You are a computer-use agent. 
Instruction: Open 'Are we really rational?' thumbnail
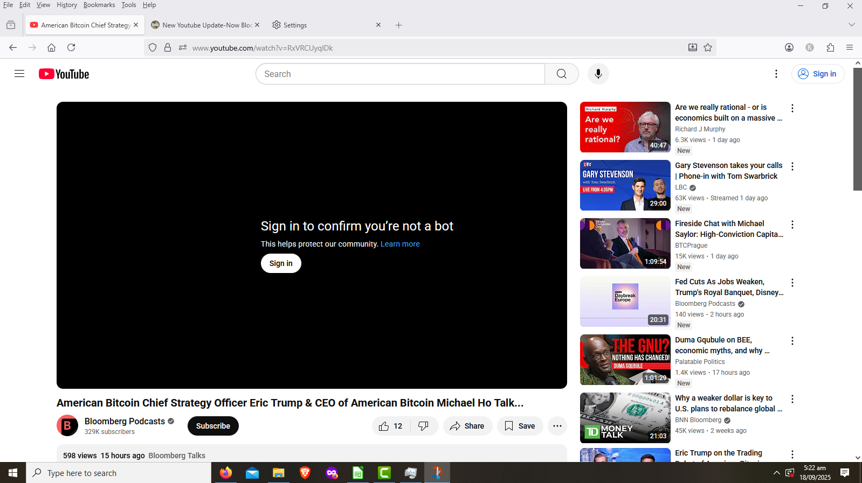tap(625, 127)
